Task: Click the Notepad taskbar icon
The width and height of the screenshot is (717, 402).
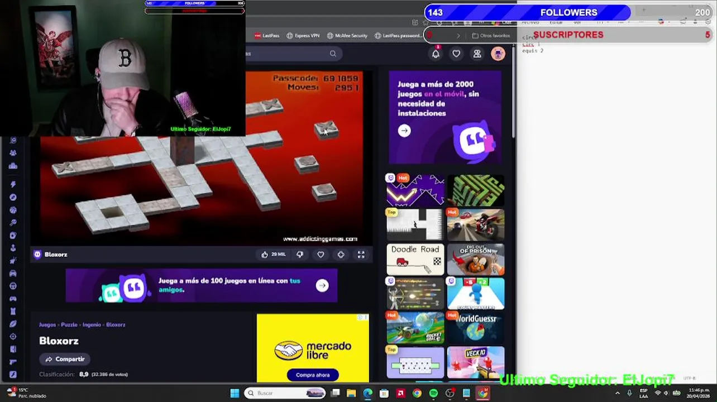Action: (x=466, y=393)
